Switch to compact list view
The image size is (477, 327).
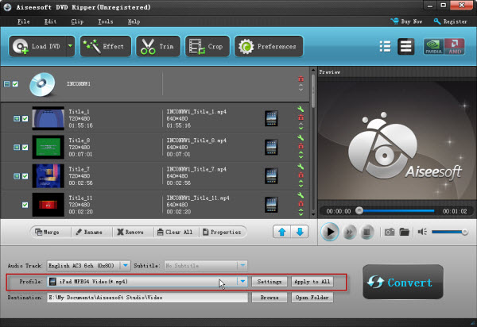click(385, 47)
